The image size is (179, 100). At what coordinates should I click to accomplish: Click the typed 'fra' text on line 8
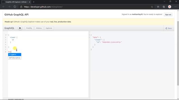tap(10, 52)
